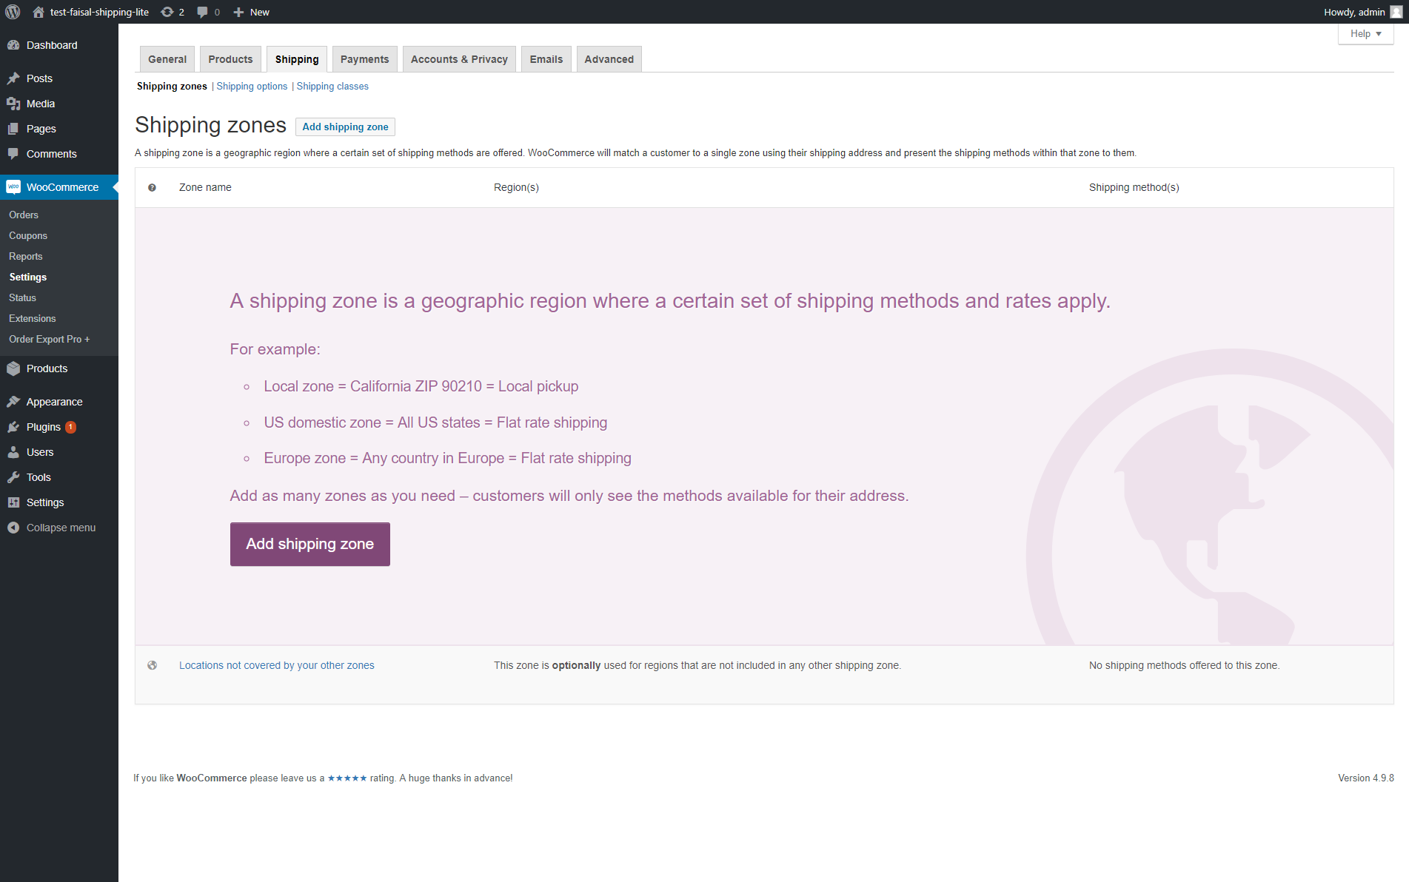1409x882 pixels.
Task: Open the test-faisal-shipping-lite site name
Action: tap(99, 12)
